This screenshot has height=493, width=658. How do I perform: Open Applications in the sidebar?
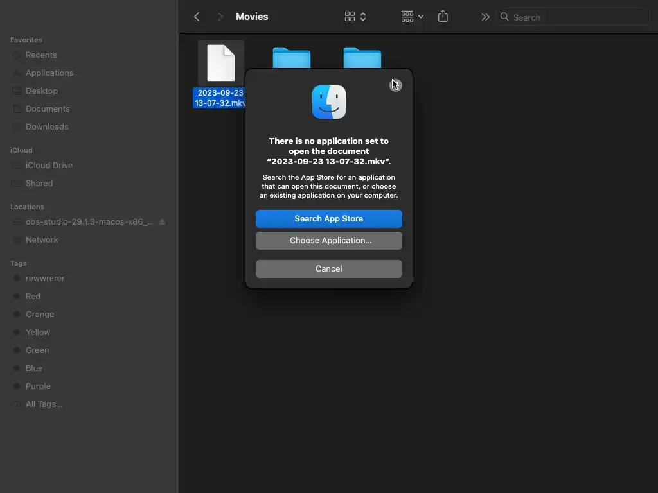pos(49,73)
